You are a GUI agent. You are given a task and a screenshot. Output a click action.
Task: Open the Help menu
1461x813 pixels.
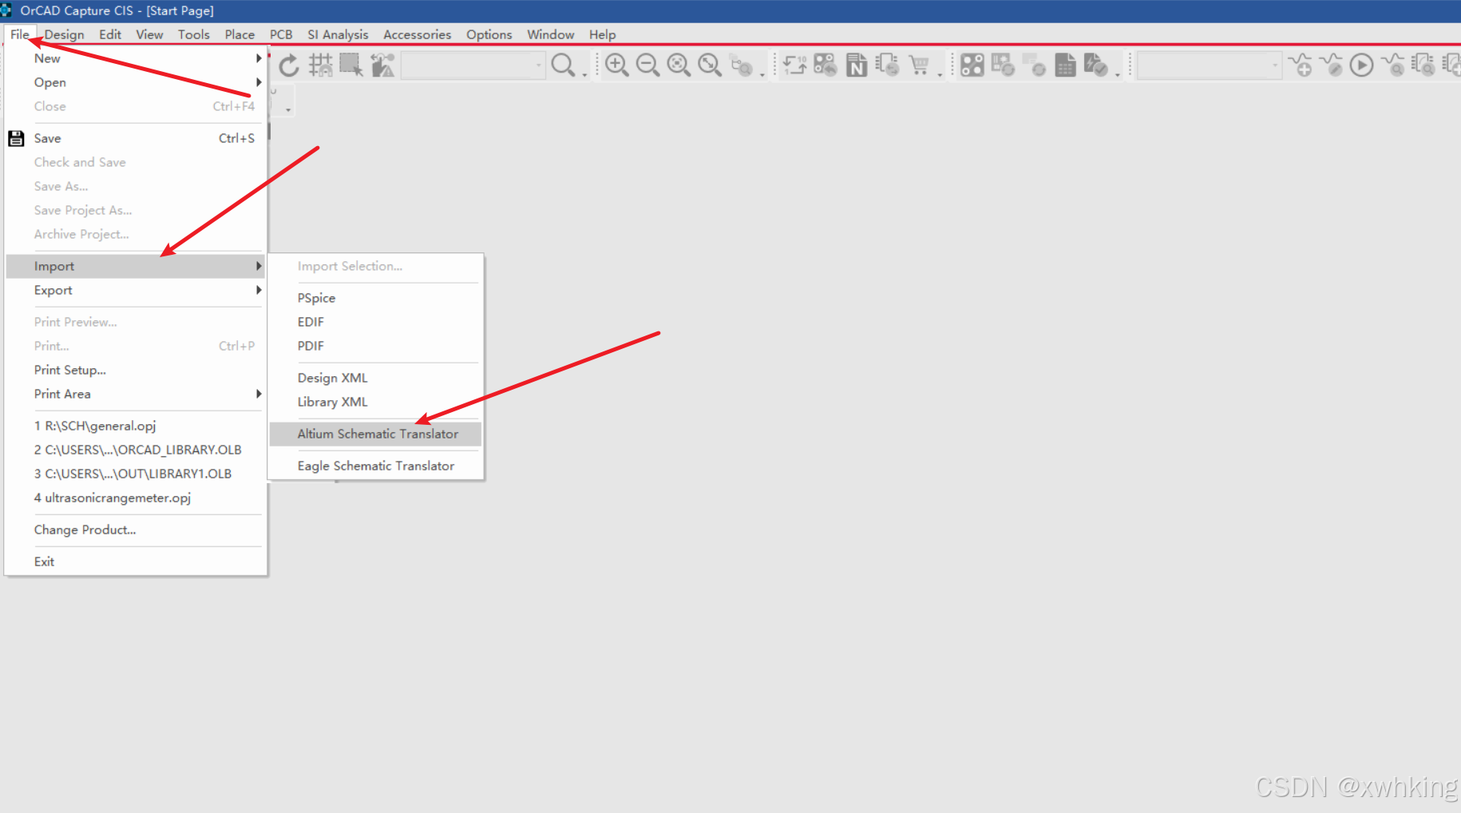pyautogui.click(x=603, y=34)
